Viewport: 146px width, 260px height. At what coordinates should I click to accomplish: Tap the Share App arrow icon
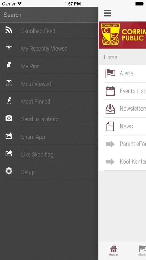click(x=9, y=136)
